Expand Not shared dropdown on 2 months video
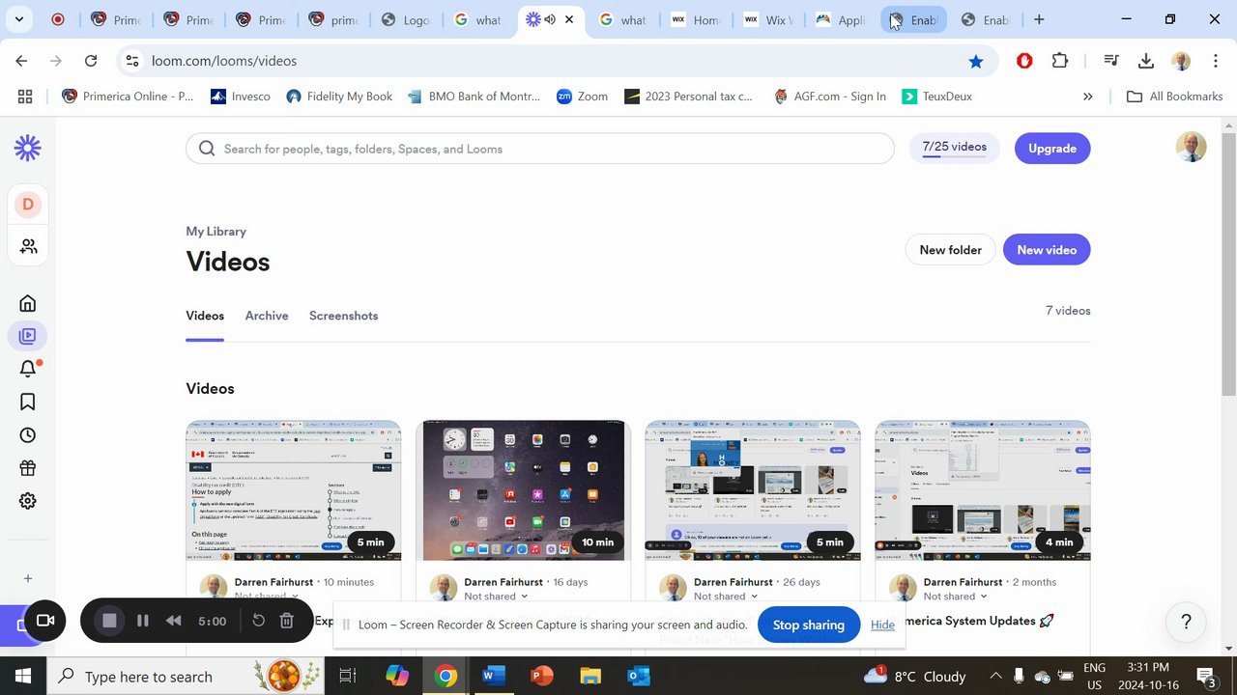Viewport: 1237px width, 695px height. tap(956, 597)
